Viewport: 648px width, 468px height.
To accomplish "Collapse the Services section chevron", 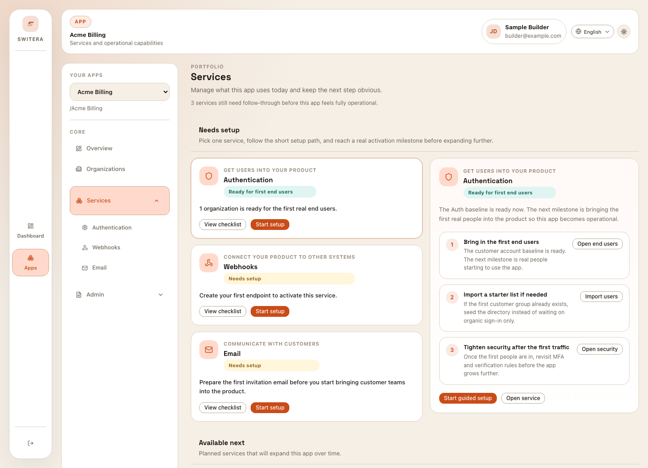I will tap(157, 201).
